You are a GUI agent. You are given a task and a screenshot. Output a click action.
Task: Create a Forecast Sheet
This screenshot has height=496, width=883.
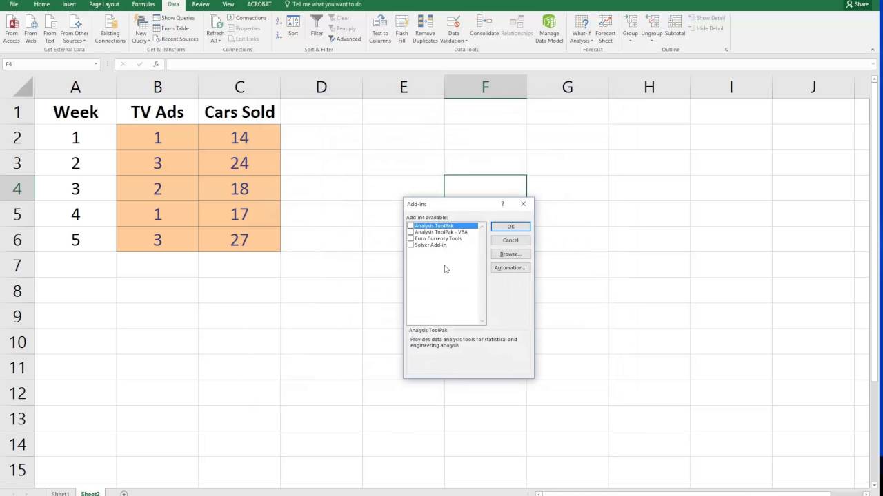pos(605,28)
